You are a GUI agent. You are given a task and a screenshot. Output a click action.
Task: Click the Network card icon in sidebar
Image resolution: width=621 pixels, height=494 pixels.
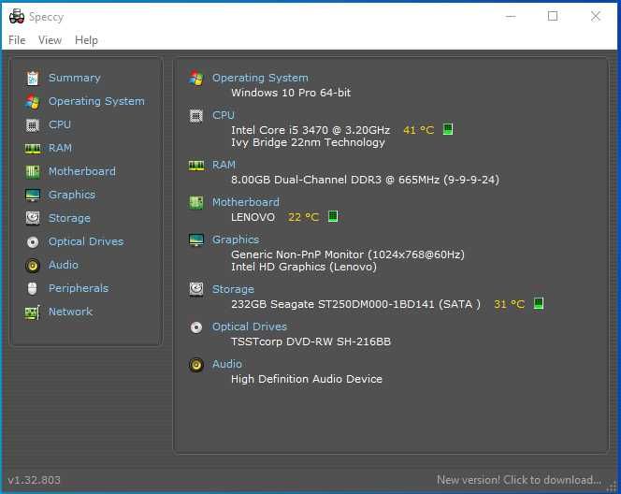(x=33, y=312)
